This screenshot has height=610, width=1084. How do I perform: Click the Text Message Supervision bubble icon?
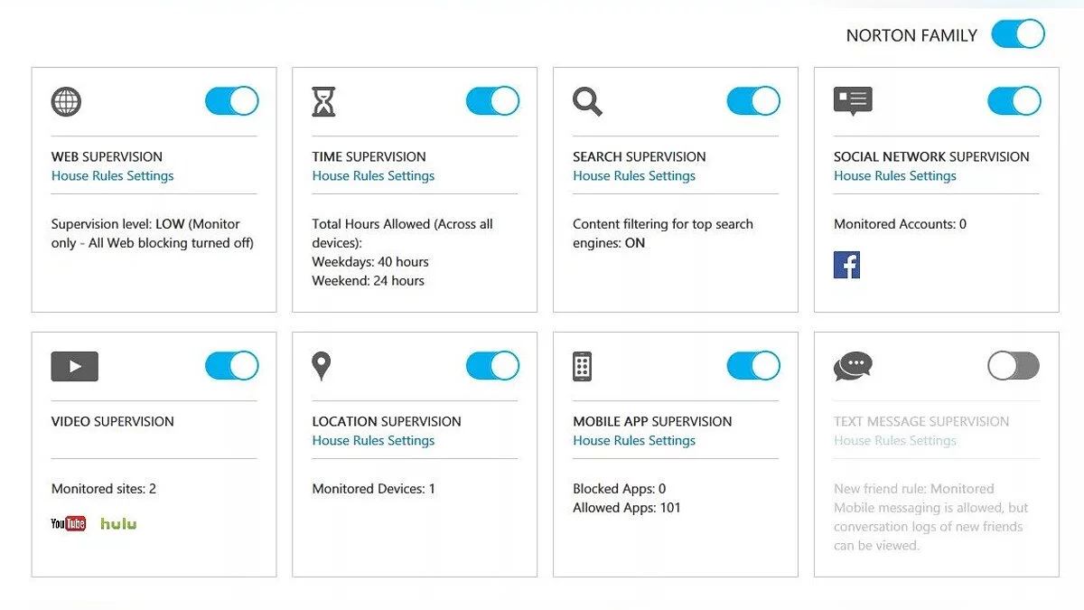853,366
